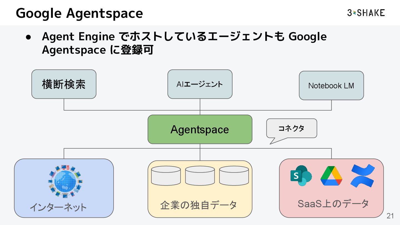The width and height of the screenshot is (400, 225).
Task: Click the コネクタ speech bubble
Action: [x=291, y=128]
